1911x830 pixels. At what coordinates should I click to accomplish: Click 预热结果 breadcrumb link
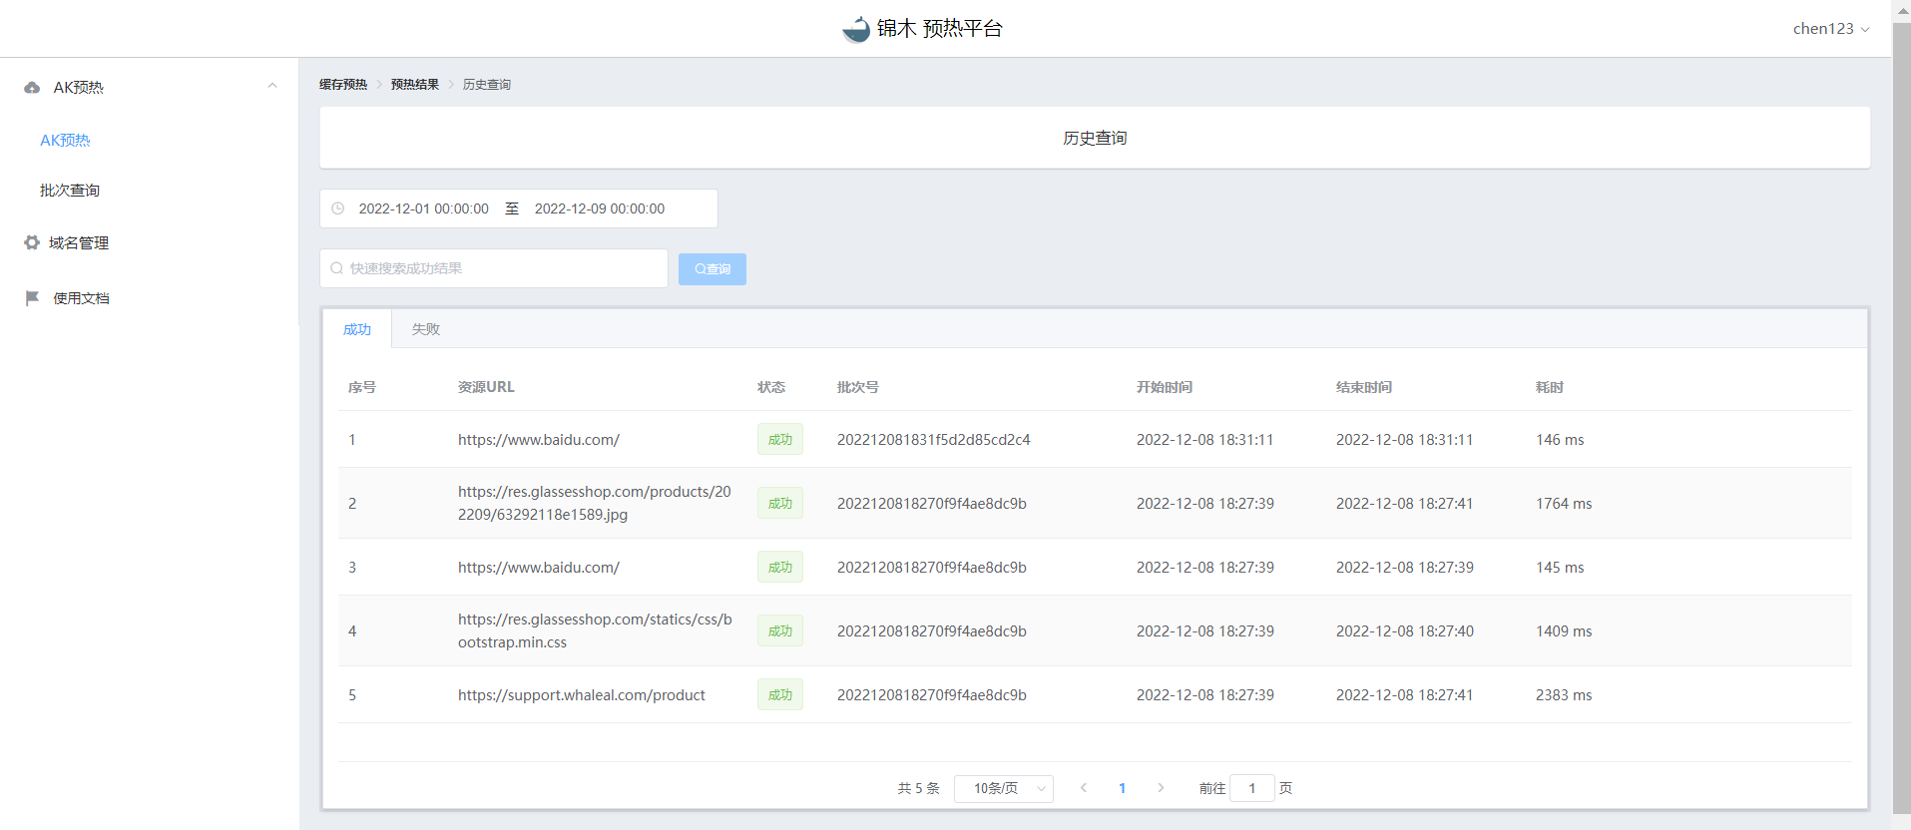(x=415, y=85)
